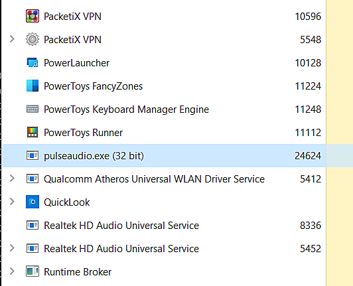
Task: Select the QuickLook process name
Action: [67, 202]
